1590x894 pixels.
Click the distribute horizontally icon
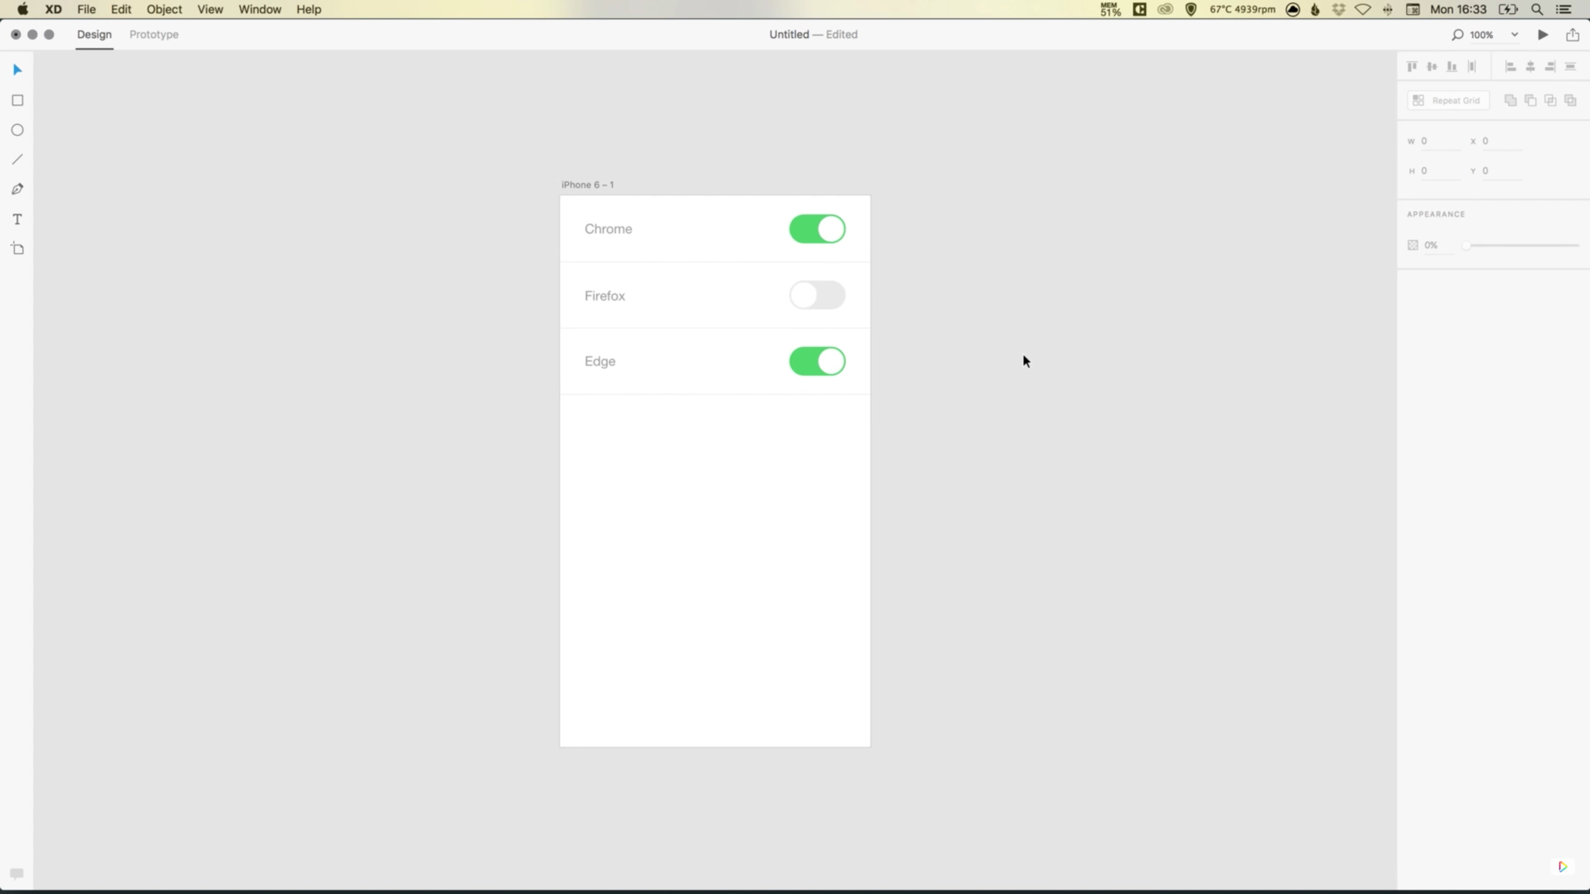[x=1471, y=66]
